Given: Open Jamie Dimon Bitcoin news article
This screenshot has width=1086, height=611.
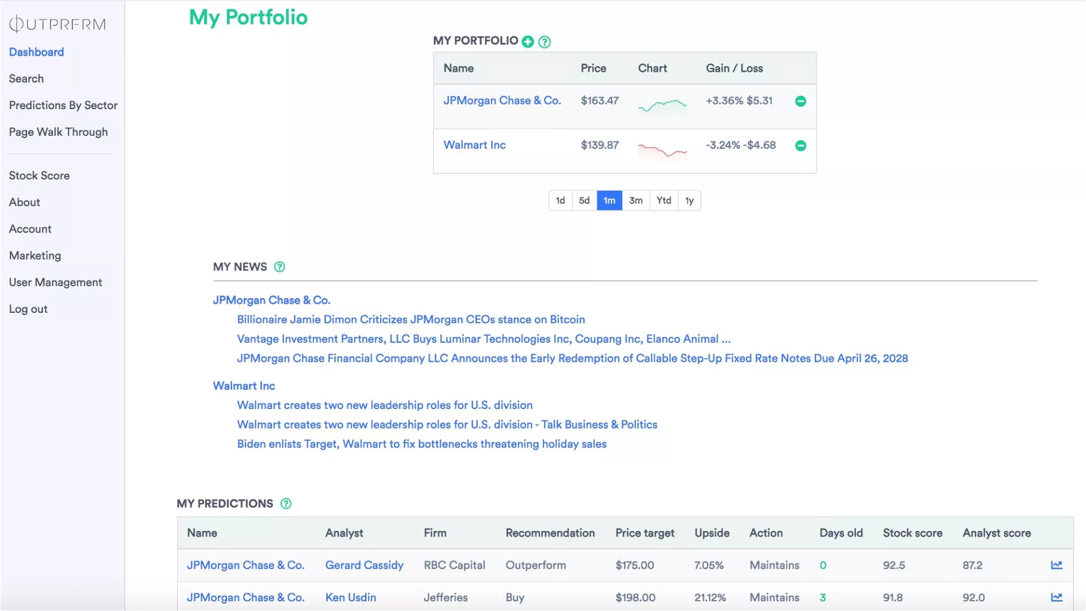Looking at the screenshot, I should (x=411, y=320).
